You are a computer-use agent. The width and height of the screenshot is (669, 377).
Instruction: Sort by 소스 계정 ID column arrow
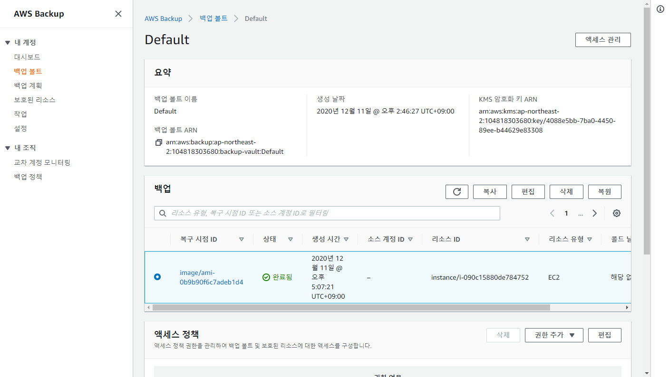click(410, 239)
